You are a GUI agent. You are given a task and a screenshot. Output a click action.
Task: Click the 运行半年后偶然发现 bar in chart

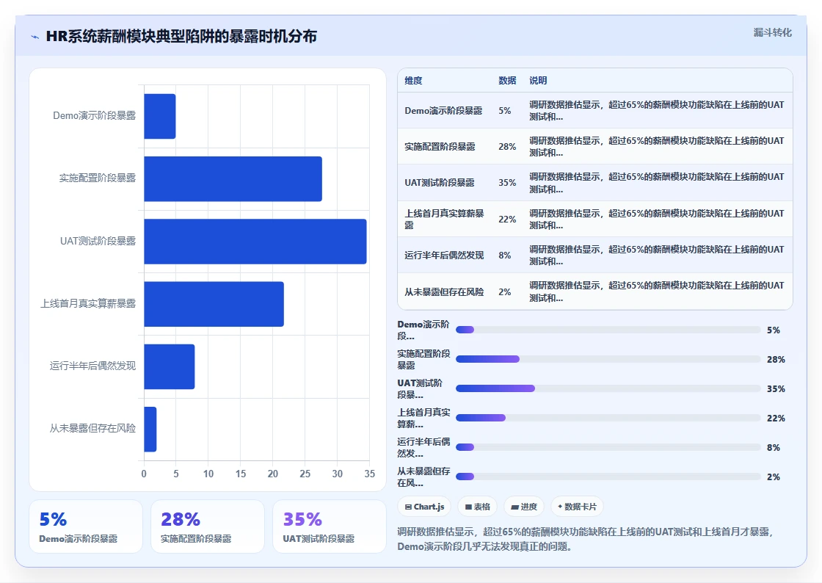click(x=170, y=366)
